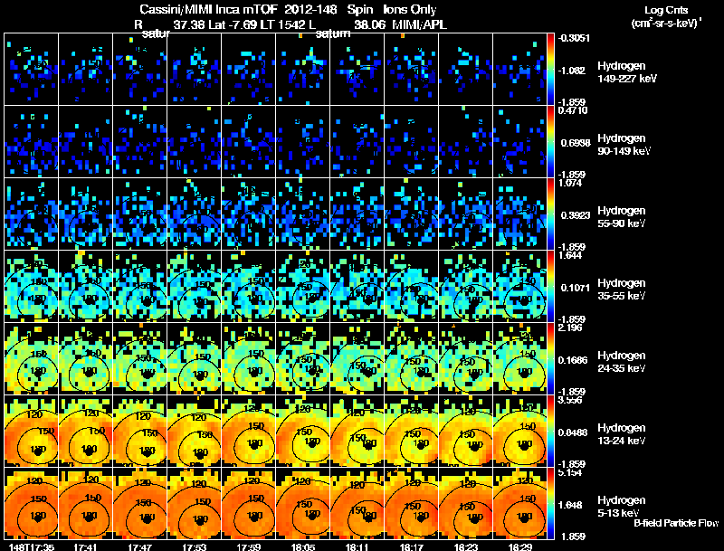The image size is (724, 551).
Task: Click the 18:23 time label
Action: (x=465, y=546)
